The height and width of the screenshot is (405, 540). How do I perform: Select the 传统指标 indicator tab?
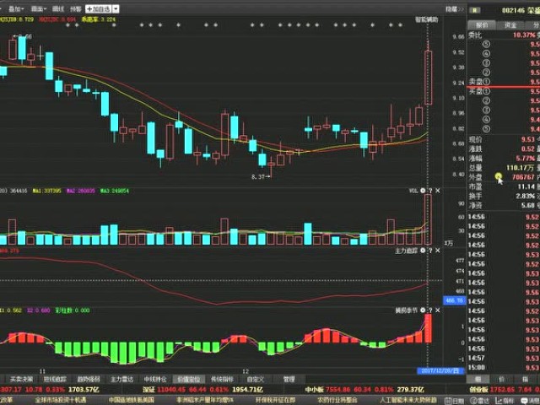click(222, 379)
